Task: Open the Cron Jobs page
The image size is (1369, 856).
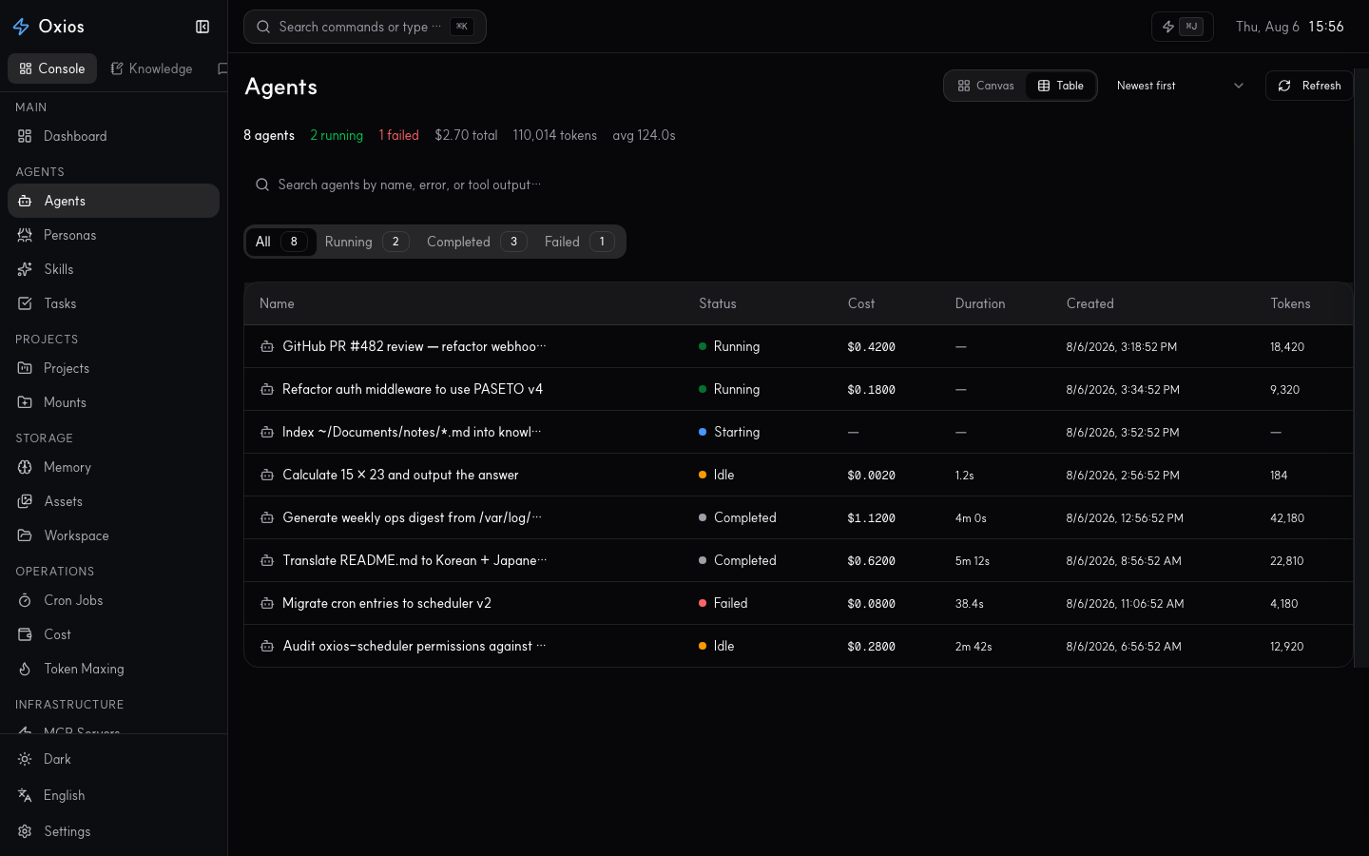Action: pyautogui.click(x=113, y=600)
